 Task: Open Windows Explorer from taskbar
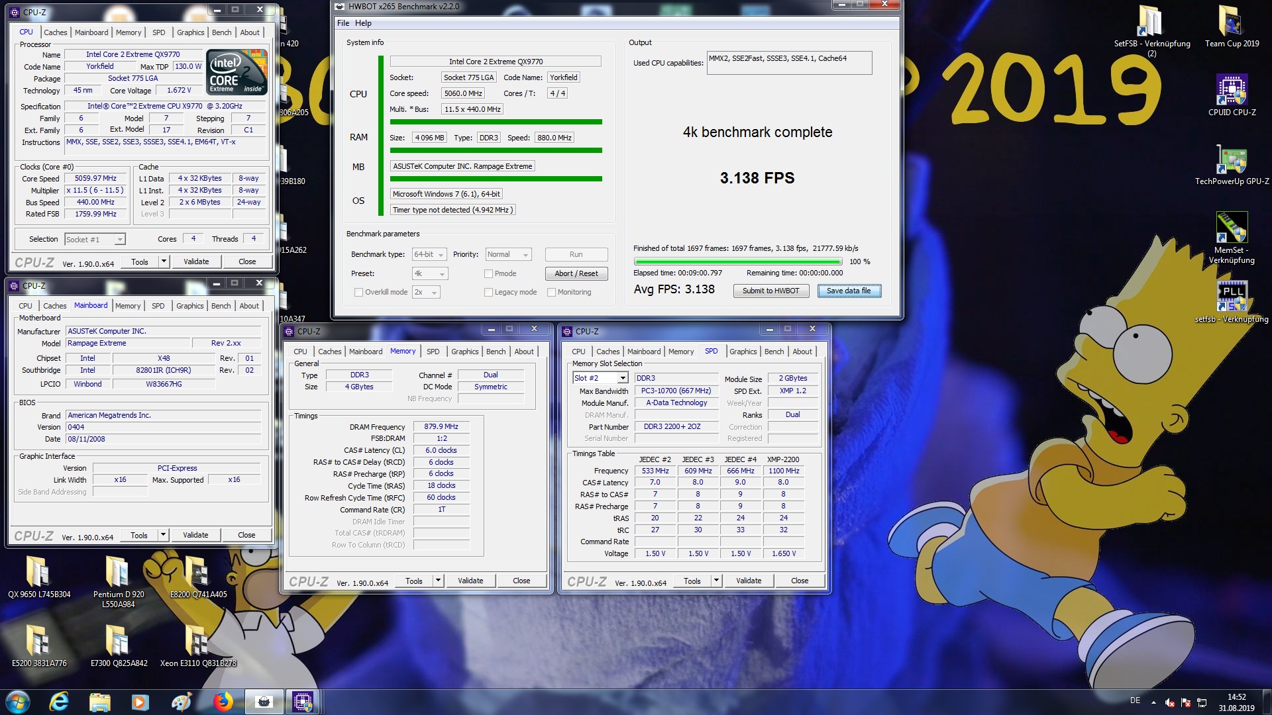tap(100, 702)
